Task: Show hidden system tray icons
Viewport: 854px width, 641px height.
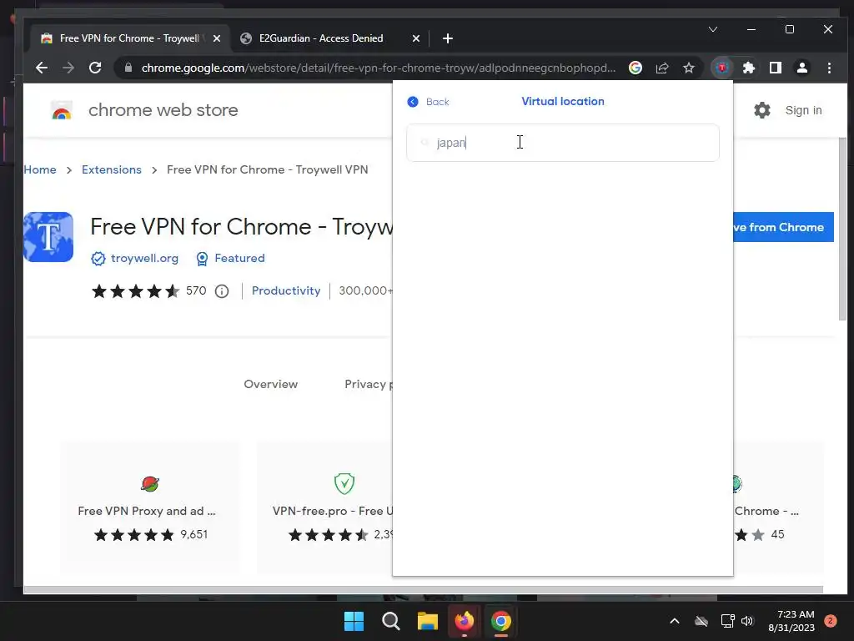Action: pos(674,621)
